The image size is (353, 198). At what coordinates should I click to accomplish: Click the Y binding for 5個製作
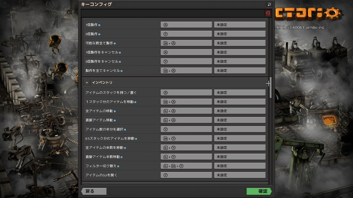point(186,34)
